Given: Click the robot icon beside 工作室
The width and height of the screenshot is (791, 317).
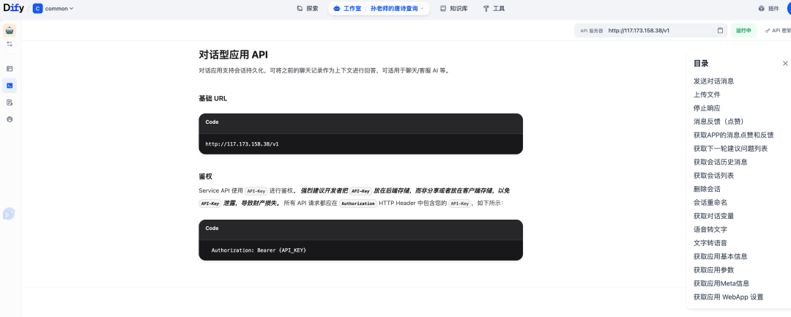Looking at the screenshot, I should point(337,9).
